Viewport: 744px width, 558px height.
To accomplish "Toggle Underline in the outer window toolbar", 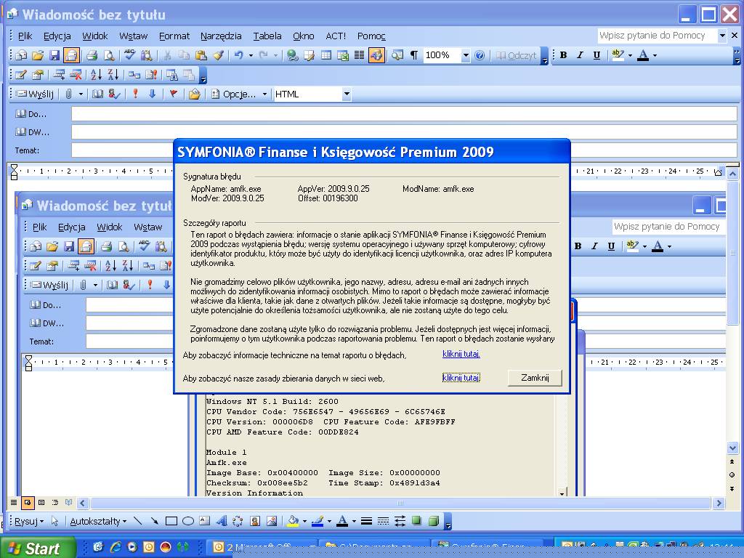I will (x=597, y=55).
